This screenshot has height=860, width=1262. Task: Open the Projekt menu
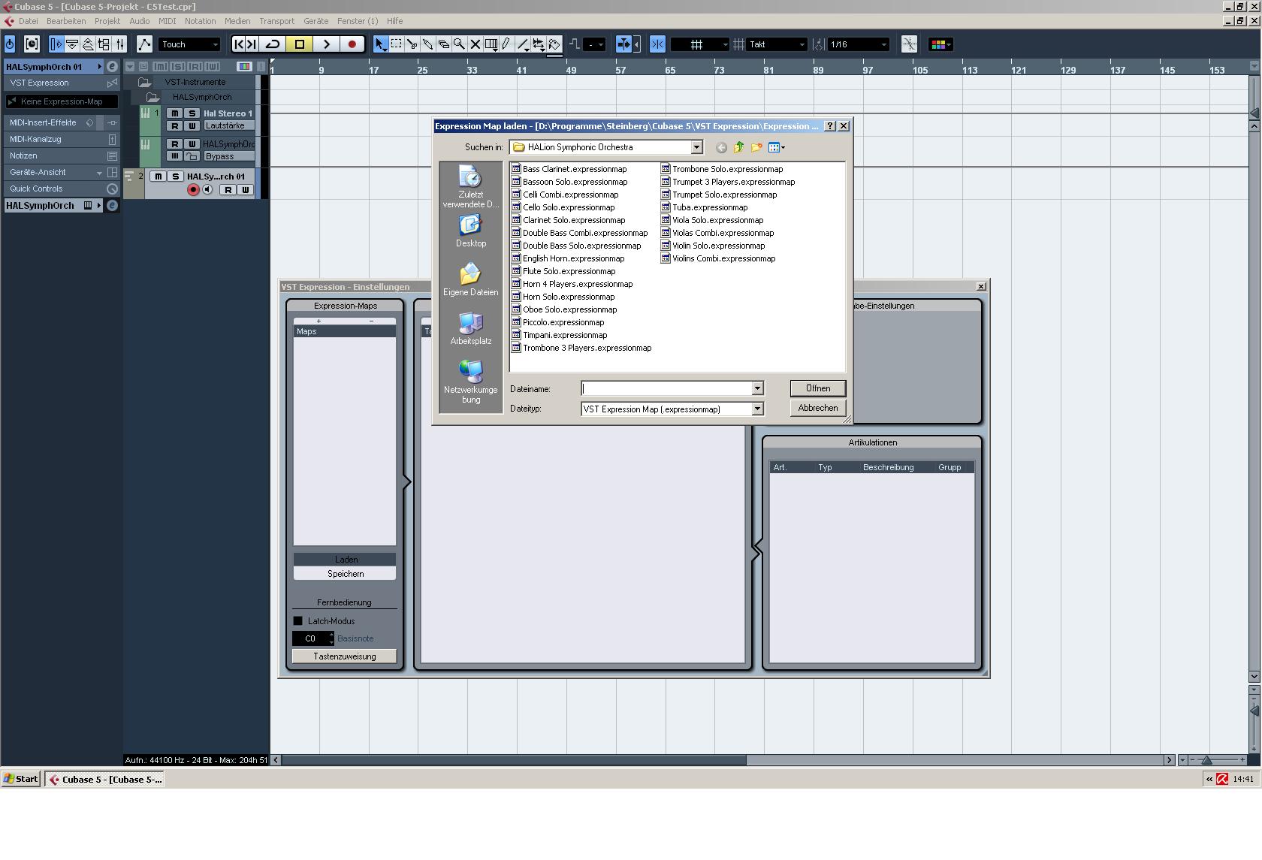pyautogui.click(x=107, y=21)
